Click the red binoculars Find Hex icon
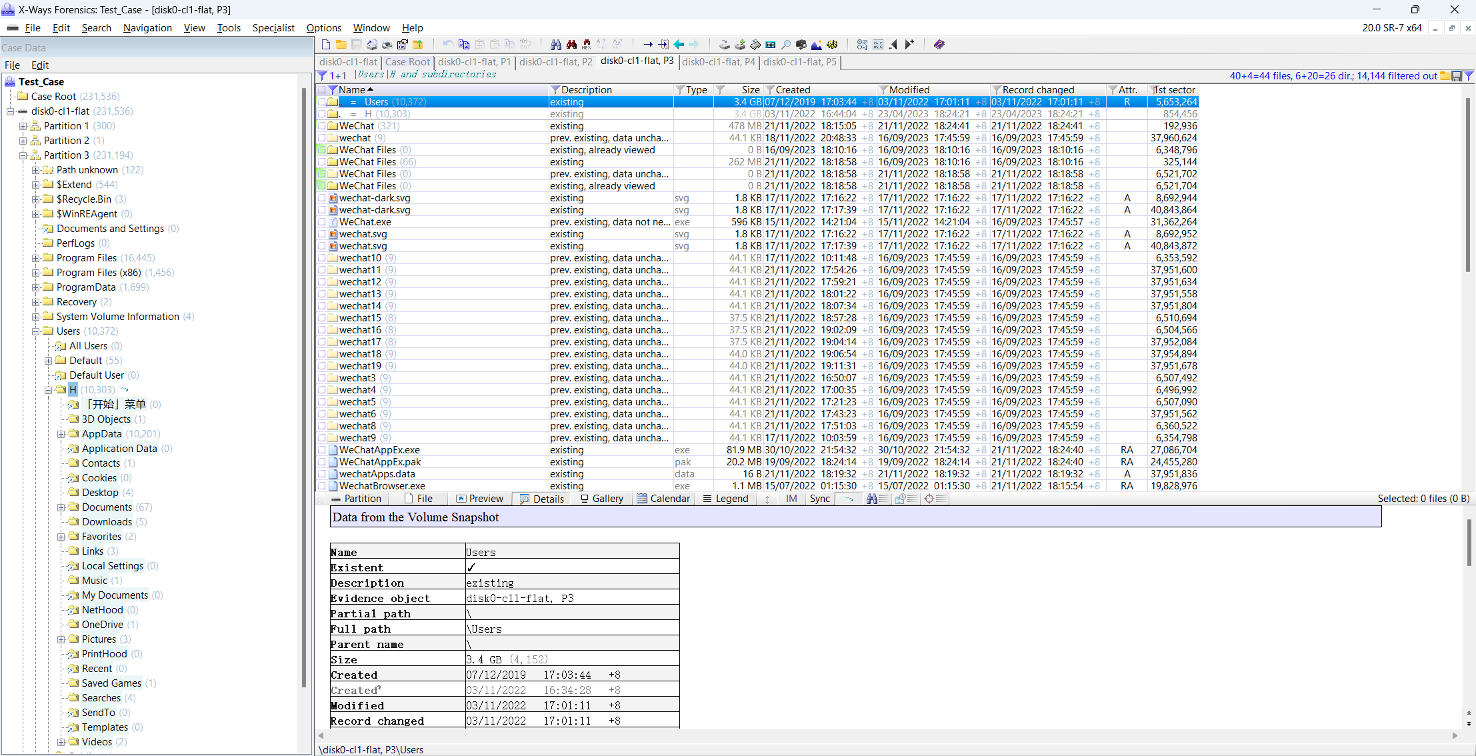The height and width of the screenshot is (756, 1476). tap(571, 45)
